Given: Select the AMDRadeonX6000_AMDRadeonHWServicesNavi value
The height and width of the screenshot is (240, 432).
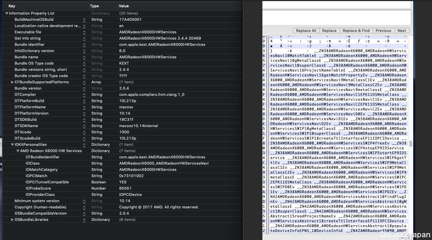Looking at the screenshot, I should 164,163.
